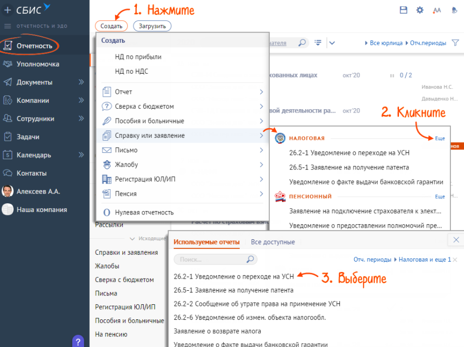Screen dimensions: 464x347
Task: Select 26.5-1 Заявление in Используемые отчеты list
Action: [233, 290]
